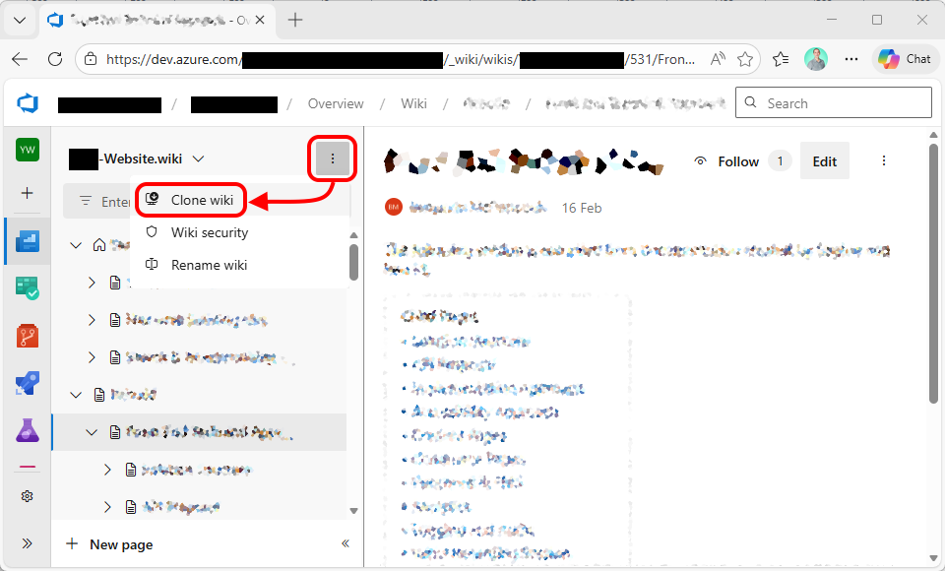The width and height of the screenshot is (945, 571).
Task: Click the plus icon in sidebar
Action: [28, 193]
